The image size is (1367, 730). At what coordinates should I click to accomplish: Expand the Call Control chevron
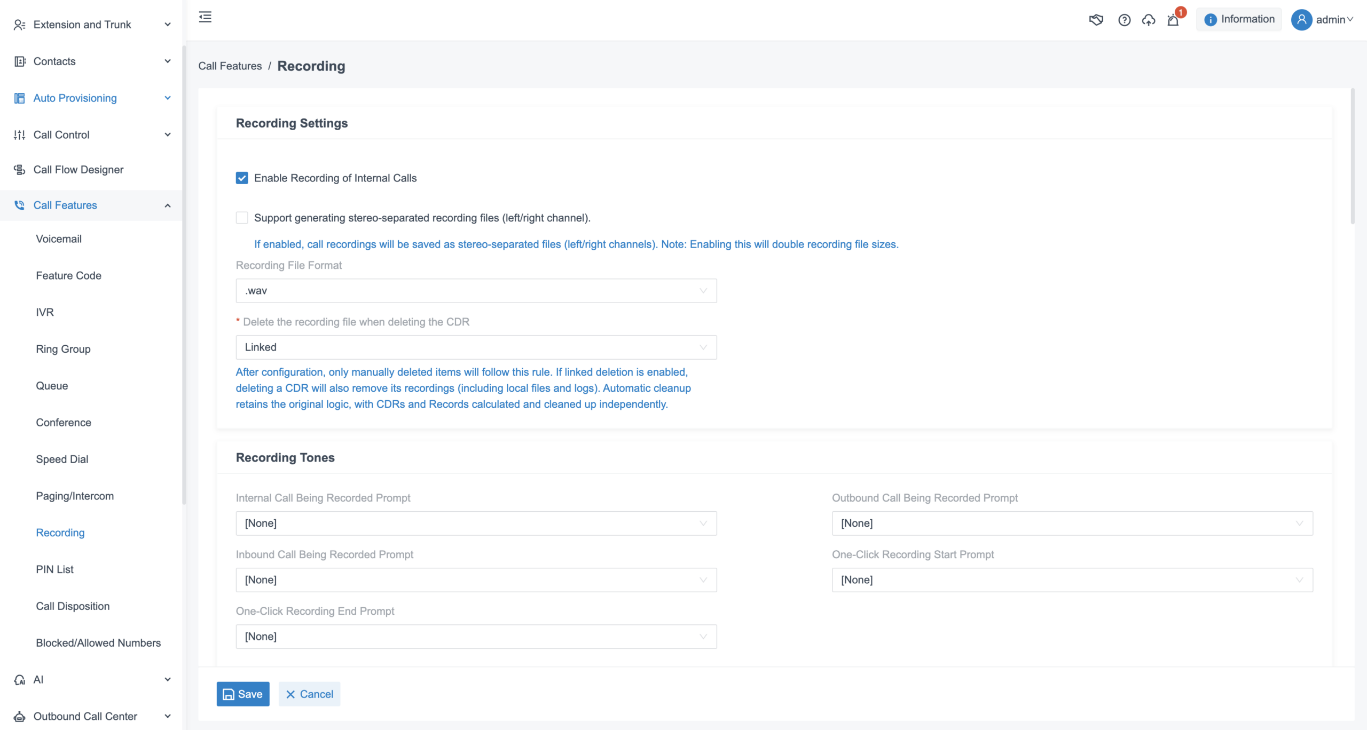168,135
